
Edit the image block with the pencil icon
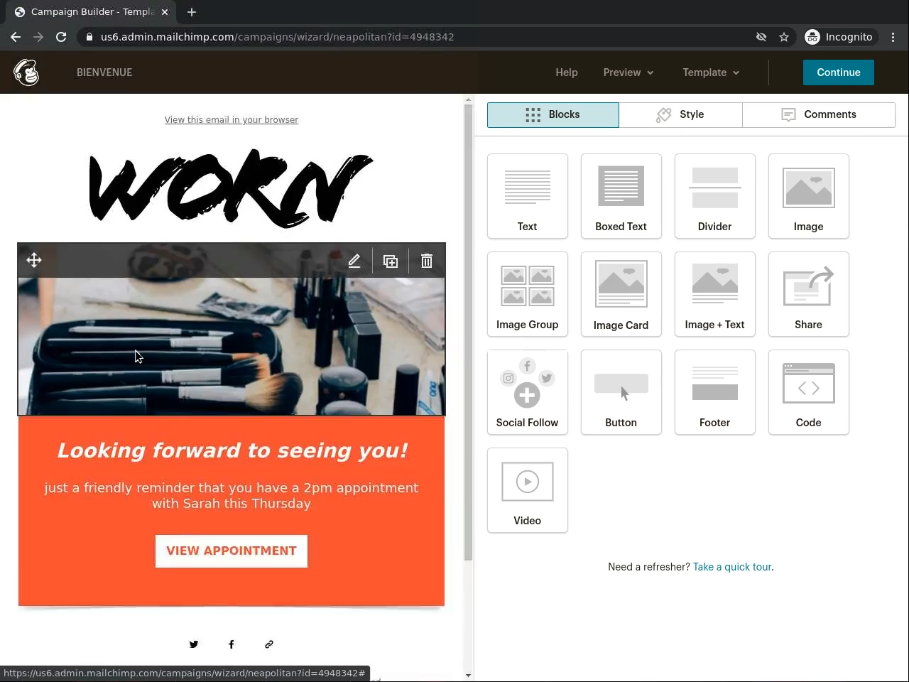[354, 261]
